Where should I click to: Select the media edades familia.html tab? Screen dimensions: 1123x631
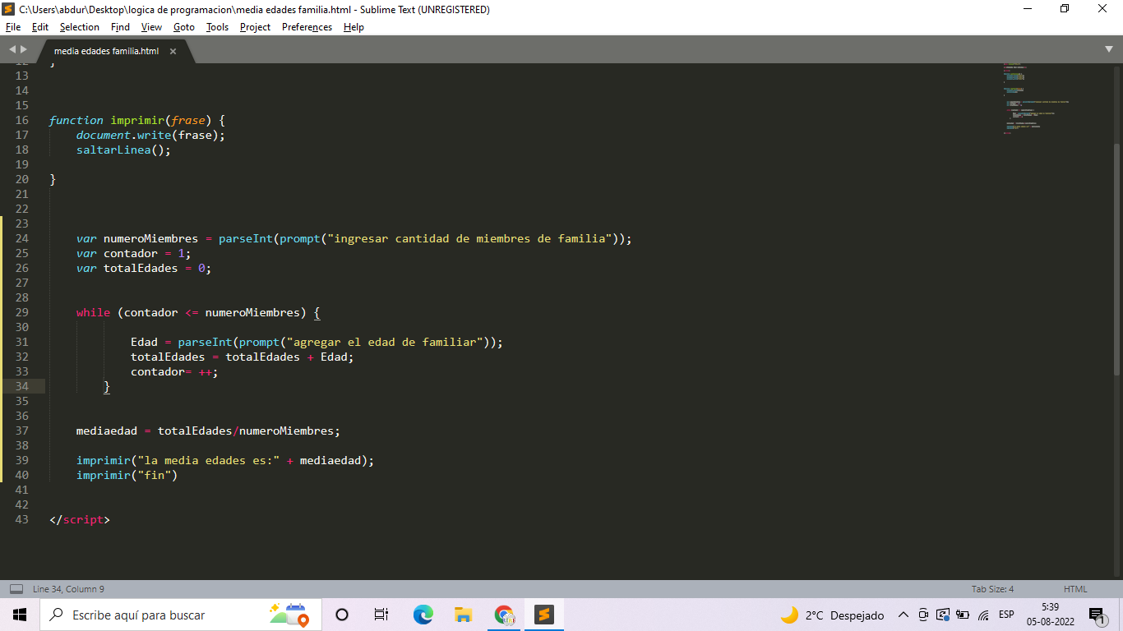tap(107, 51)
